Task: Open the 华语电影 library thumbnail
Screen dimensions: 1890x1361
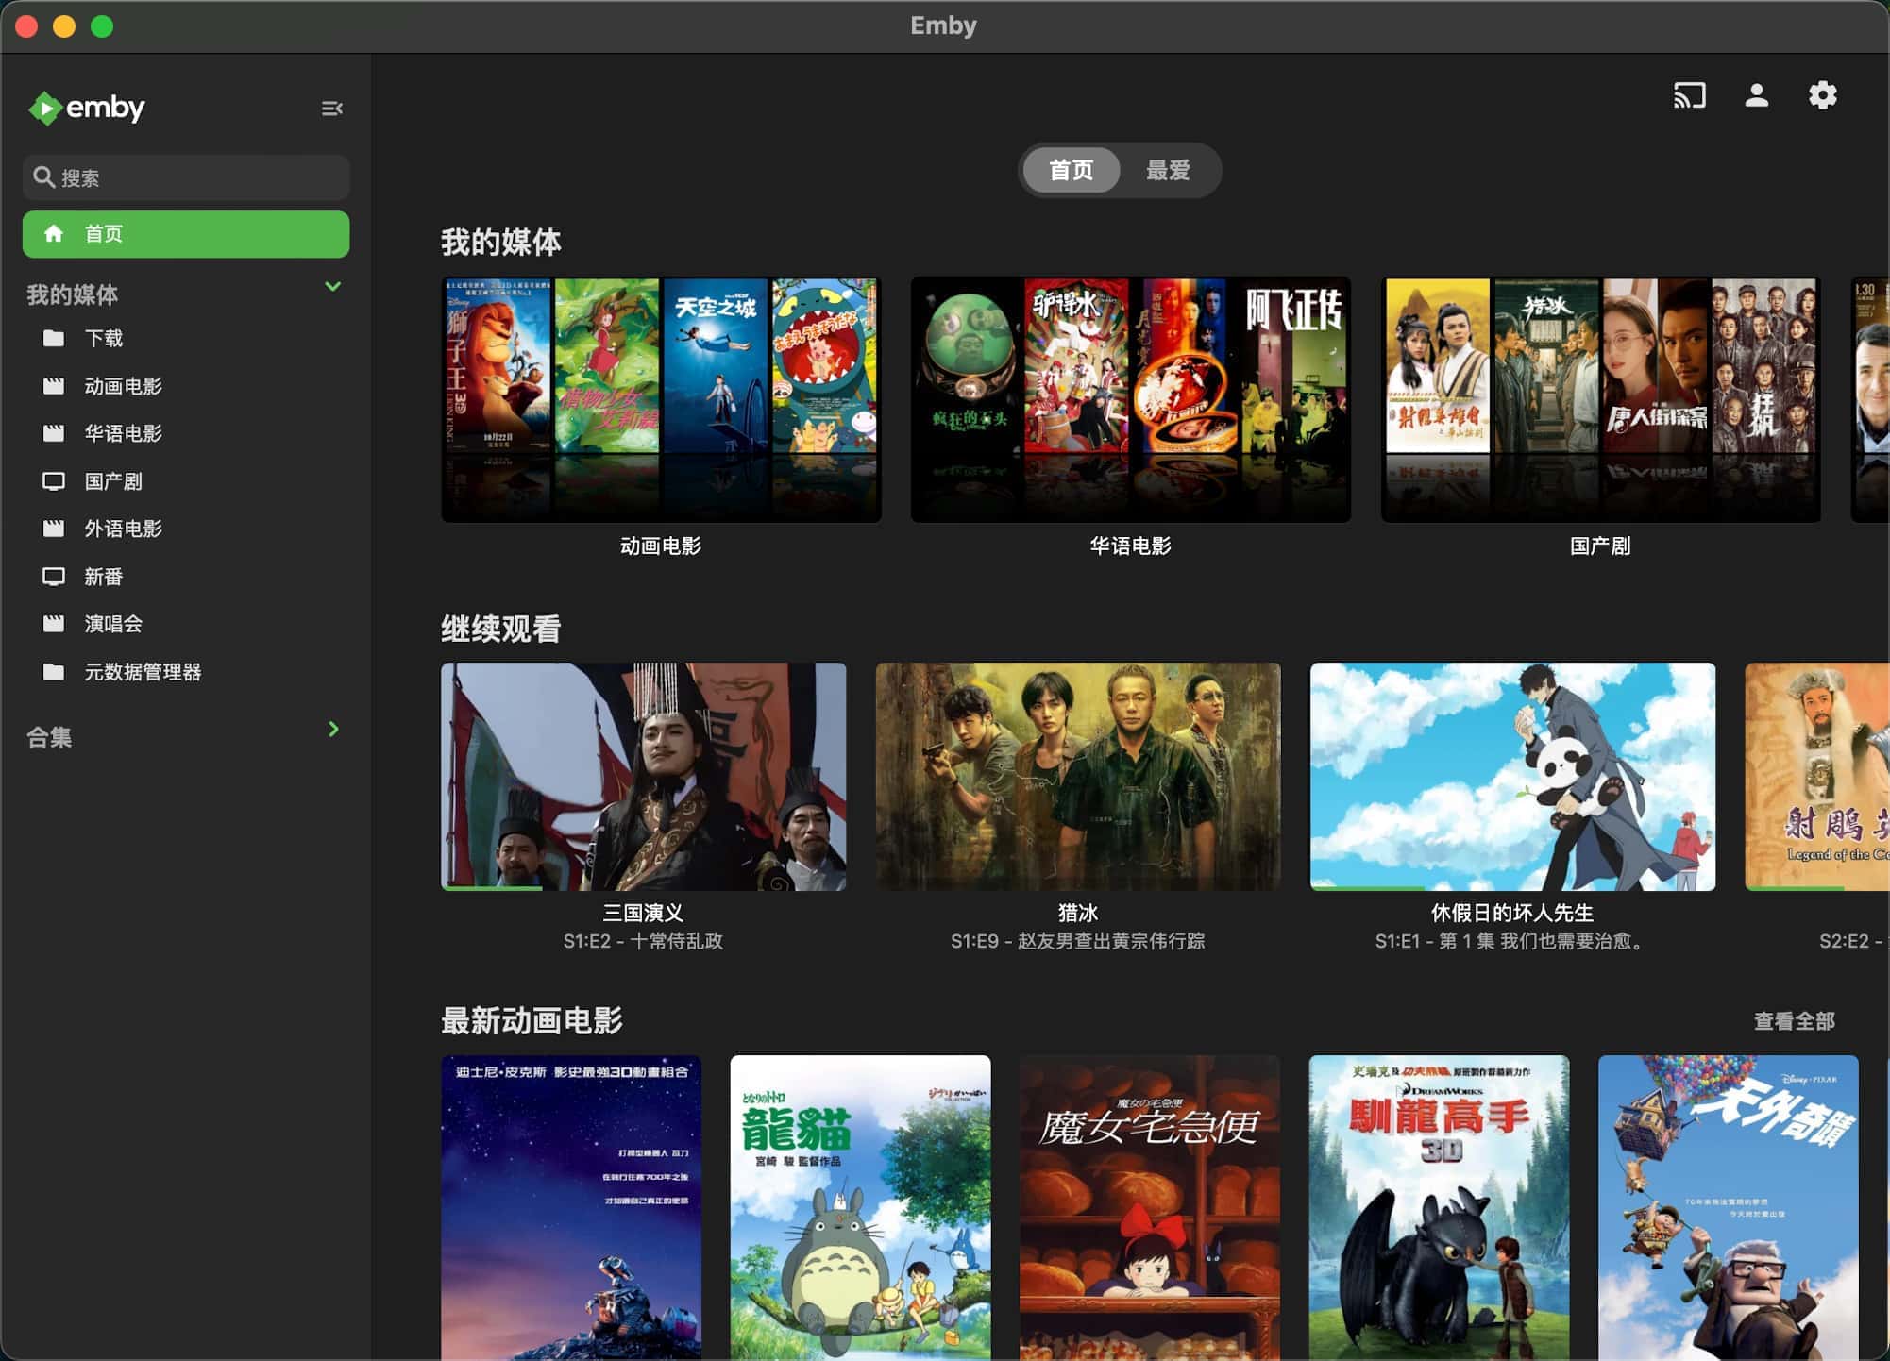Action: [1130, 399]
